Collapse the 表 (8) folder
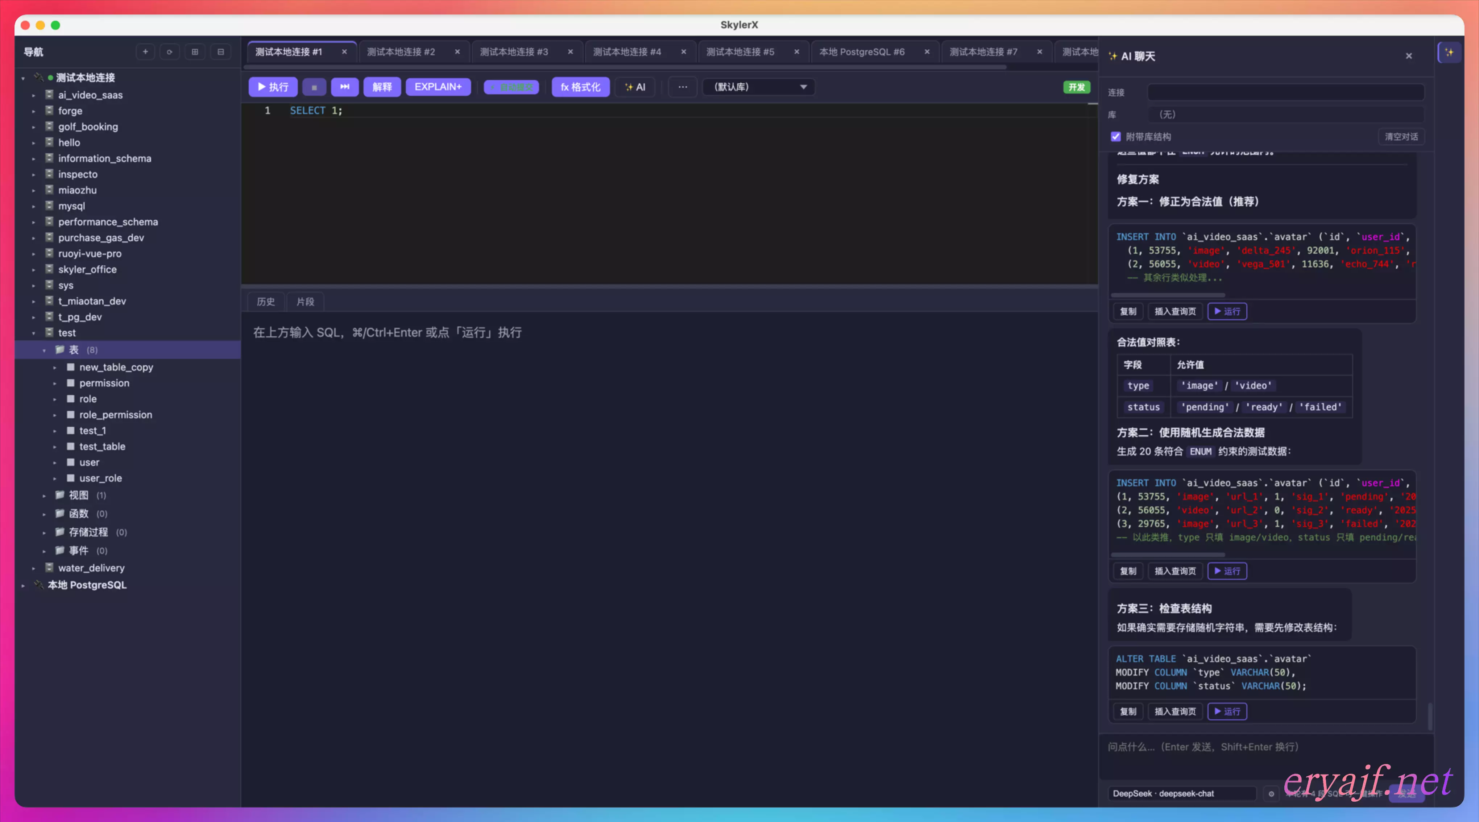The width and height of the screenshot is (1479, 822). [x=44, y=350]
